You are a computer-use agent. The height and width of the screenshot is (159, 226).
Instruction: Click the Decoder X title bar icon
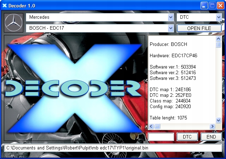point(5,6)
